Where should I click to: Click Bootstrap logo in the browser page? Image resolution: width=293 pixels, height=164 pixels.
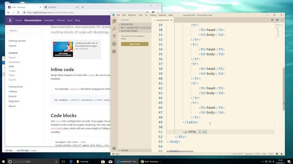coord(10,20)
